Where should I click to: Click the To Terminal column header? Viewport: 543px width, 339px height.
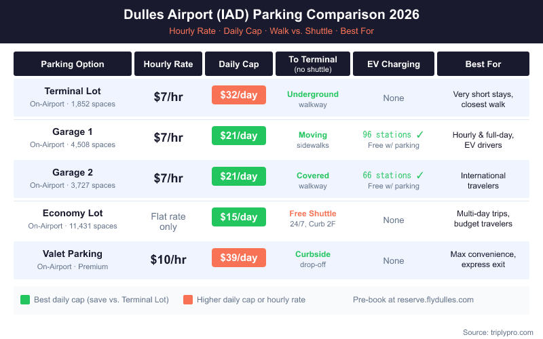[313, 64]
